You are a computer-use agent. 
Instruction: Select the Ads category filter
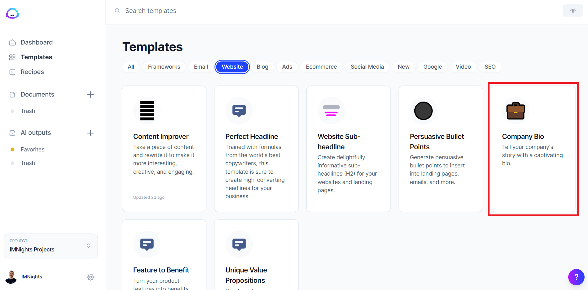(287, 67)
